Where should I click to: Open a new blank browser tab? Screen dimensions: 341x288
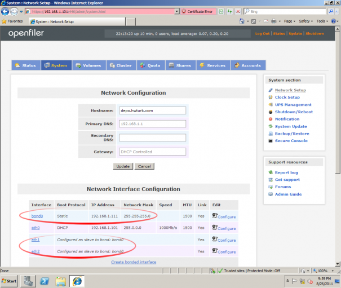pos(131,22)
